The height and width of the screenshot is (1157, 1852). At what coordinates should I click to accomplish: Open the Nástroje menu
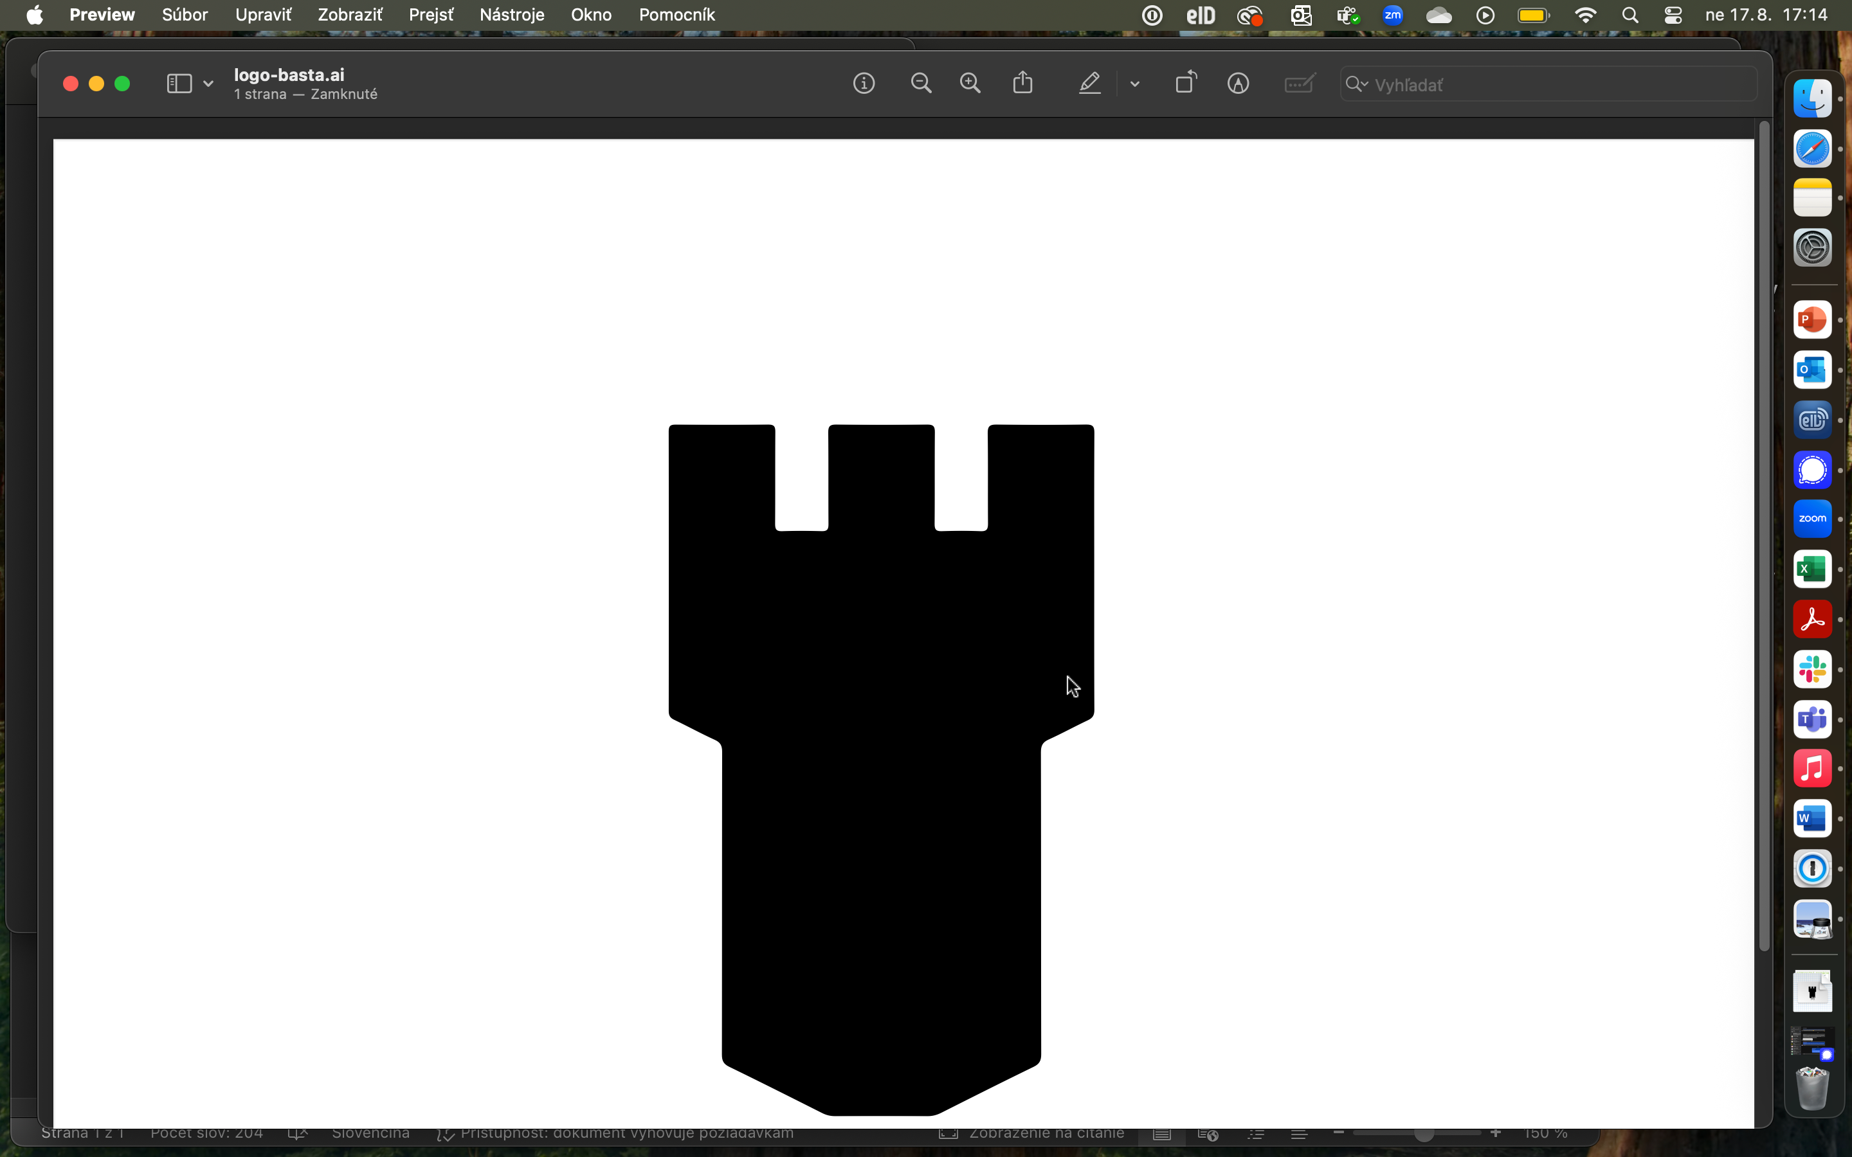tap(512, 15)
